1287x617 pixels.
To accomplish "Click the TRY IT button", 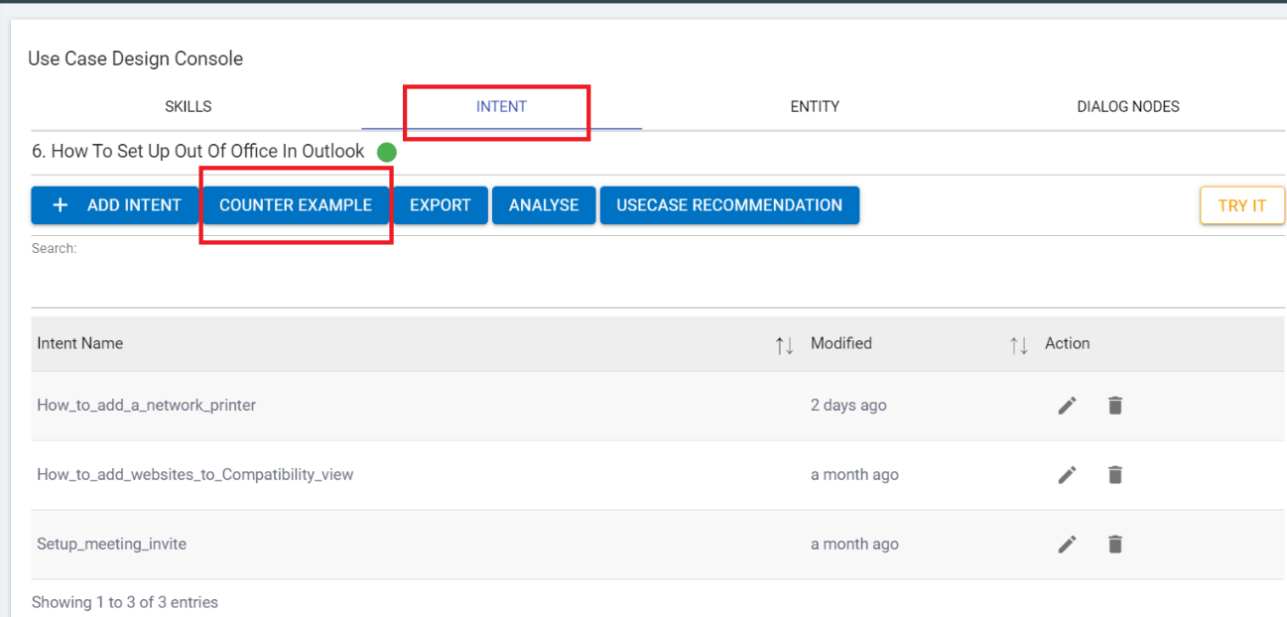I will pos(1241,205).
